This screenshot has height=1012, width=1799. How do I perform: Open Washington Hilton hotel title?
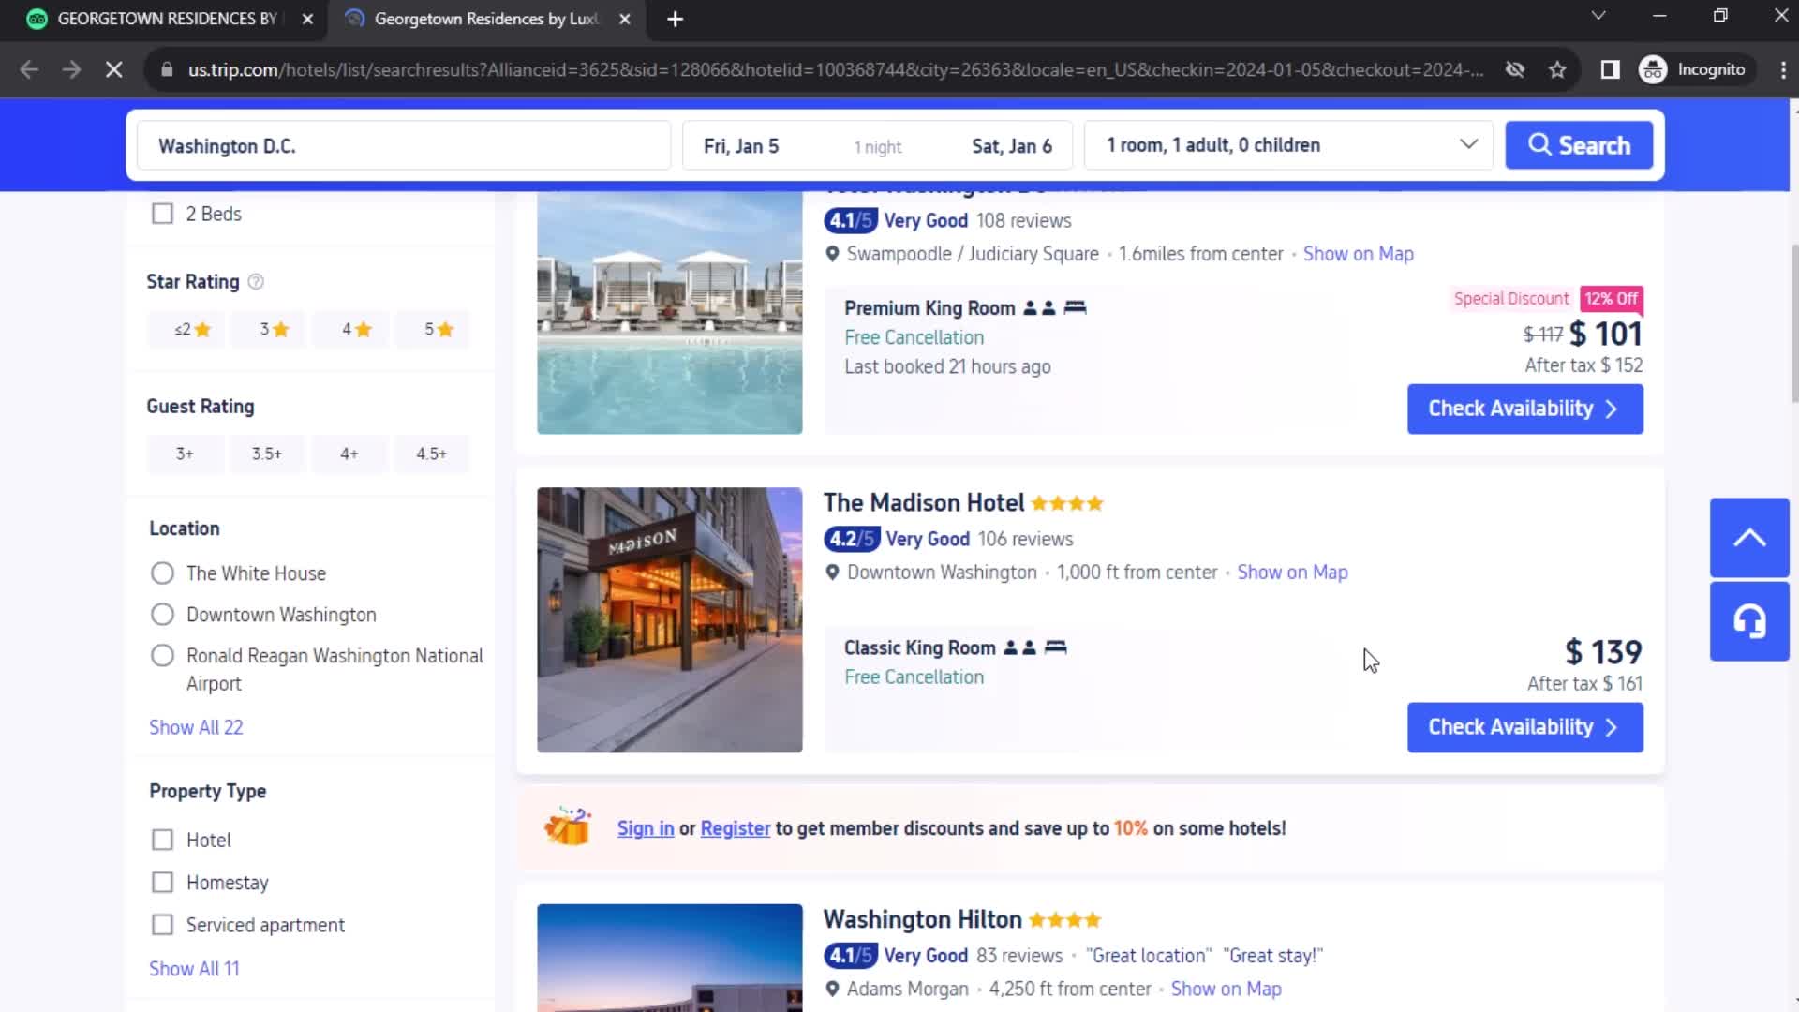tap(922, 919)
